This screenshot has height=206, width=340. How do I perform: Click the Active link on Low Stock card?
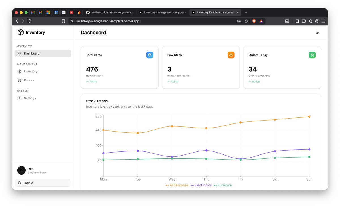(173, 81)
